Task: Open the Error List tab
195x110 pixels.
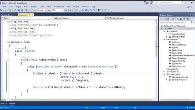Action: pos(4,104)
